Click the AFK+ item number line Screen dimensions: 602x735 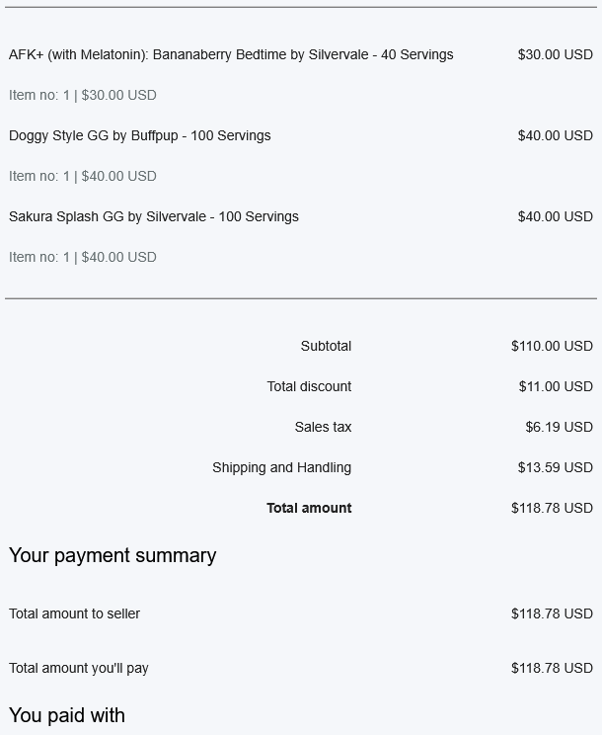(82, 95)
